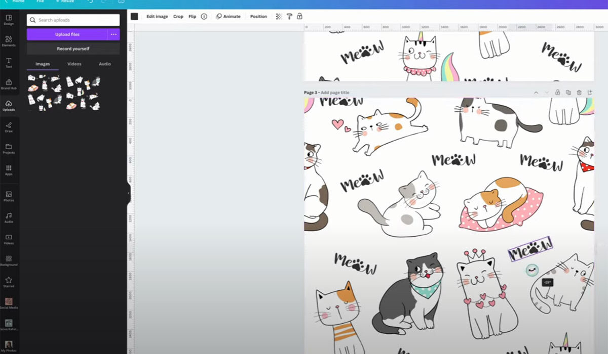
Task: Switch to the Images tab
Action: point(43,64)
